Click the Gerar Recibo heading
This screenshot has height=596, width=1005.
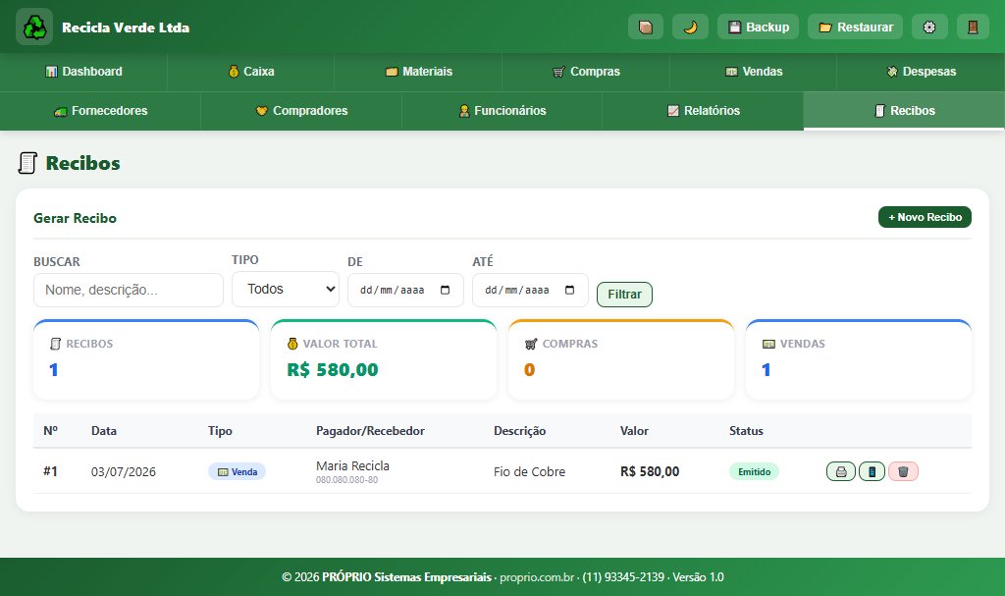[x=75, y=218]
